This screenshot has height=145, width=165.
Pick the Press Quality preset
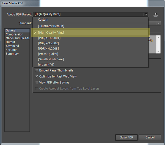(48, 54)
